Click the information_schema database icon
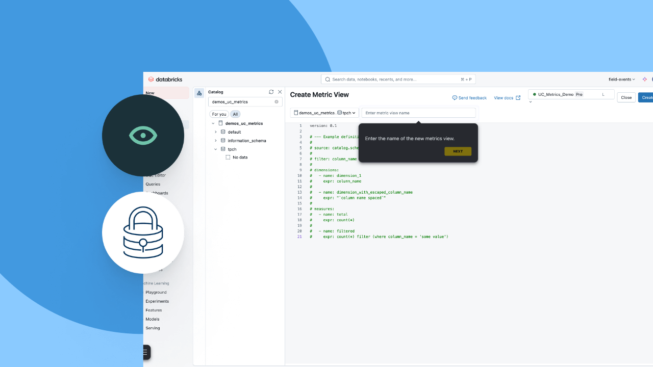Screen dimensions: 653x367 tap(223, 141)
